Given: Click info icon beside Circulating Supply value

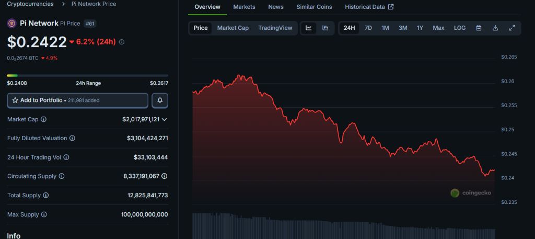Looking at the screenshot, I should [x=165, y=176].
